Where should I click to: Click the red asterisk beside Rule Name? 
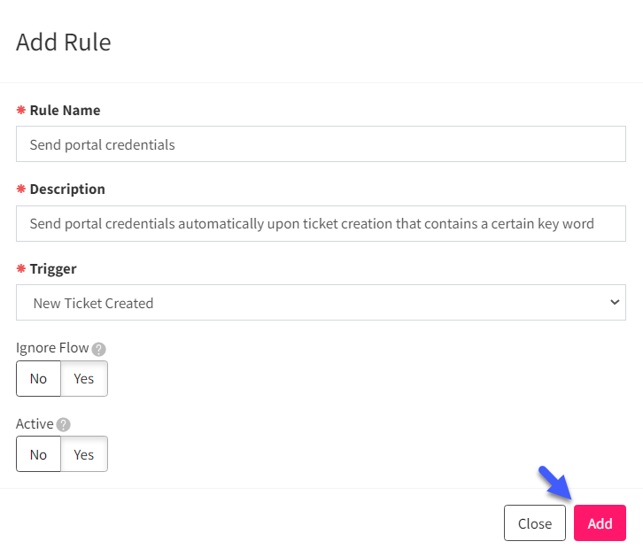coord(21,110)
